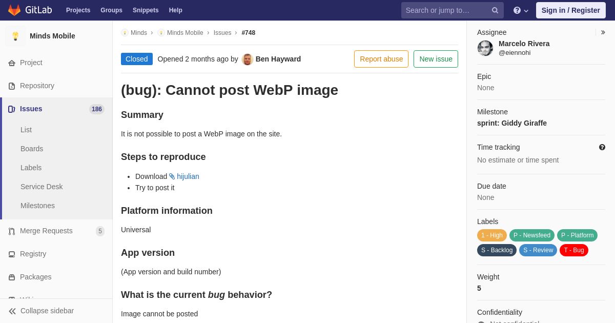Click No estimate or time spent text
Viewport: 615px width, 323px height.
click(518, 160)
